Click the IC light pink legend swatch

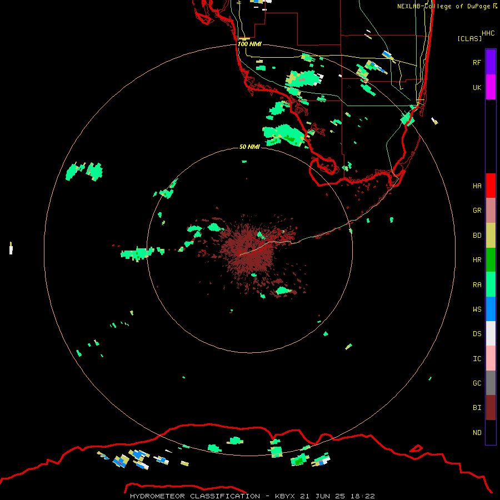[491, 358]
